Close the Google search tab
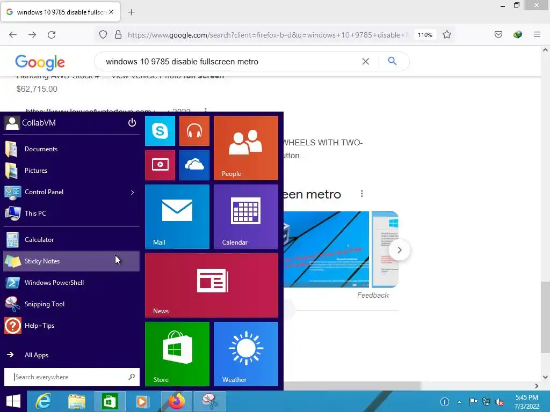Screen dimensions: 550x412 point(111,12)
